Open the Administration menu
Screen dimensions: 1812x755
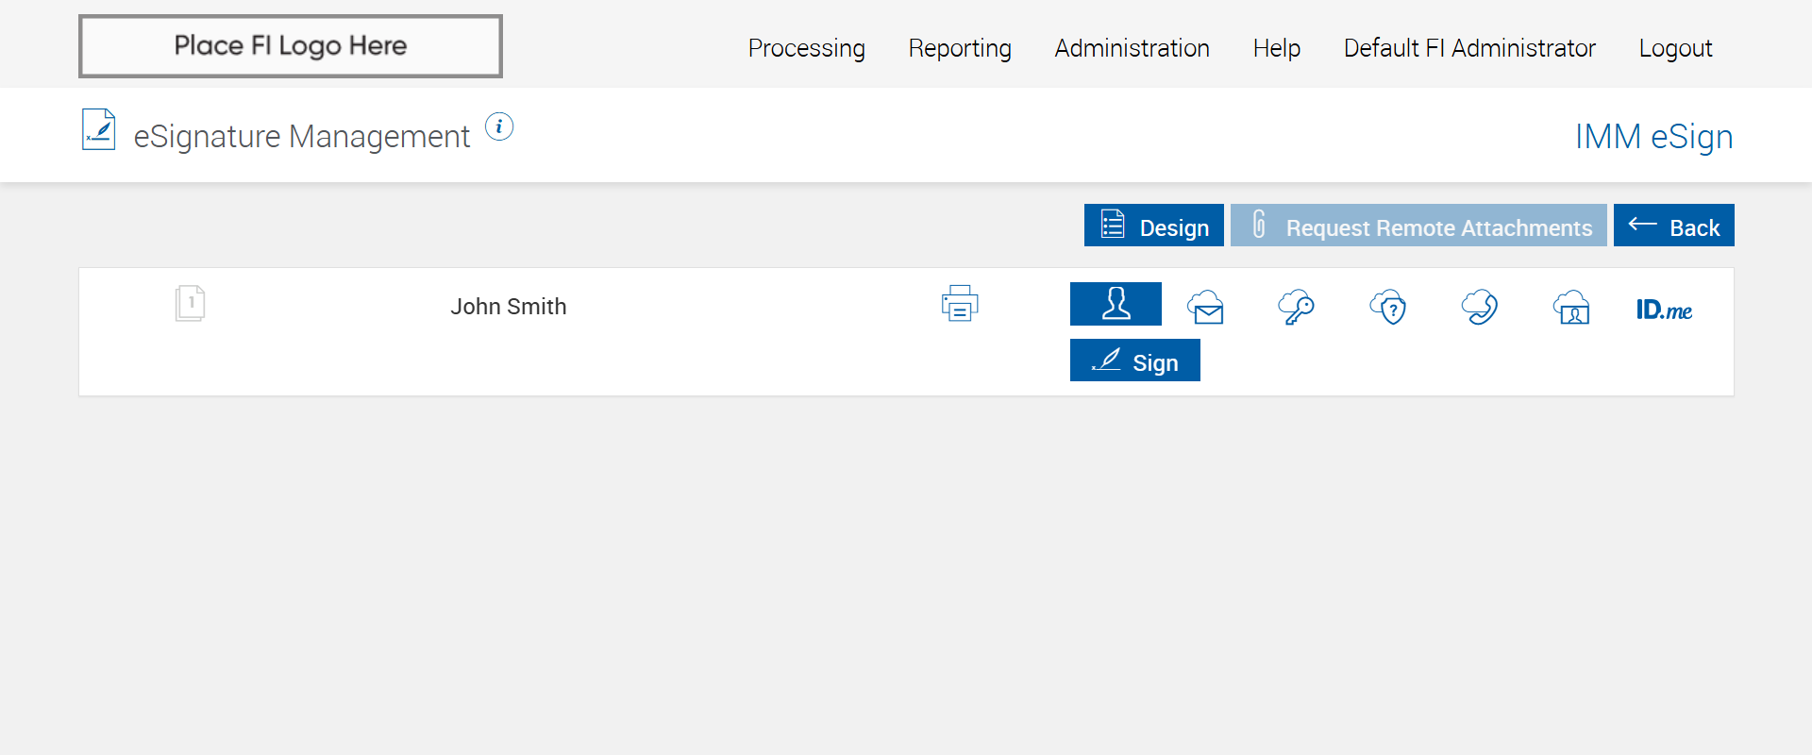1132,48
